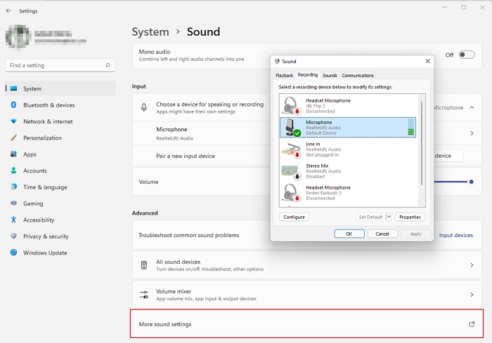Switch to the Playback tab
The height and width of the screenshot is (343, 492).
tap(284, 76)
